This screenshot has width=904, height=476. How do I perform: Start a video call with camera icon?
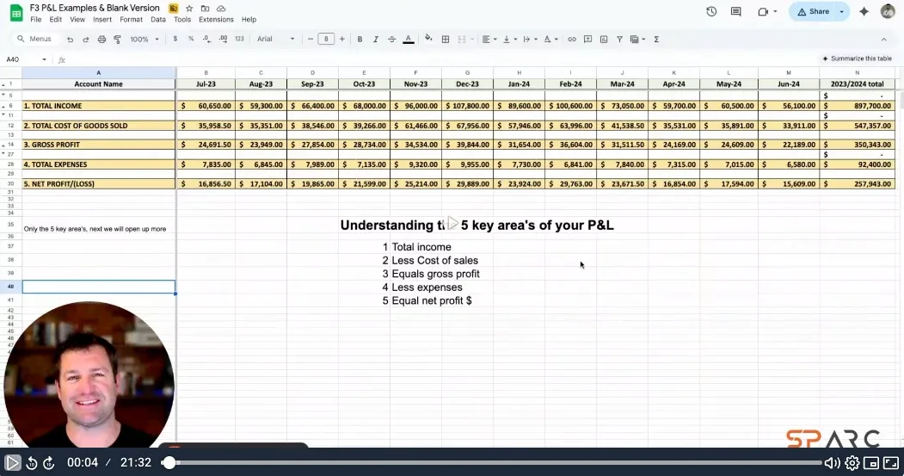pyautogui.click(x=763, y=11)
